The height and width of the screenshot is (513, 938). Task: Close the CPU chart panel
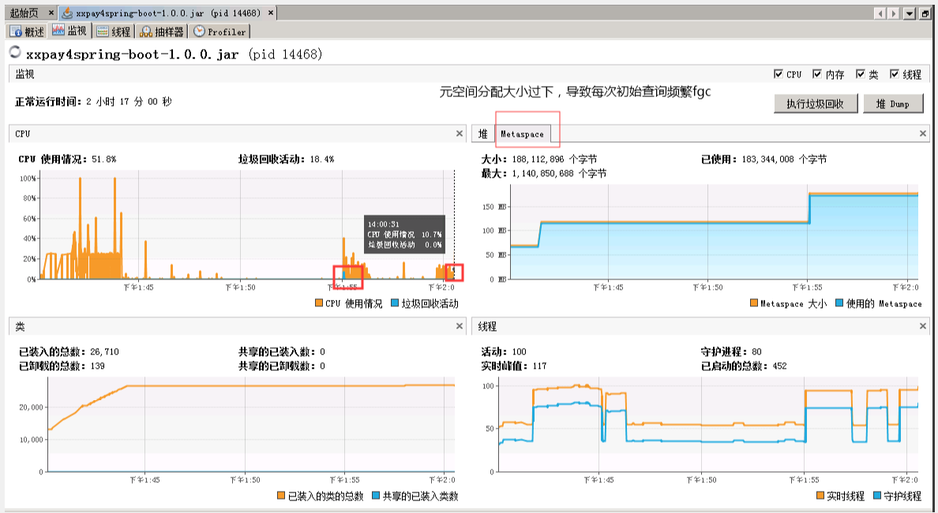pos(460,133)
